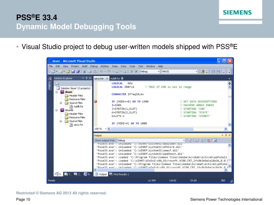The height and width of the screenshot is (205, 274).
Task: Switch to Solution Explorer bottom tab
Action: 58,174
